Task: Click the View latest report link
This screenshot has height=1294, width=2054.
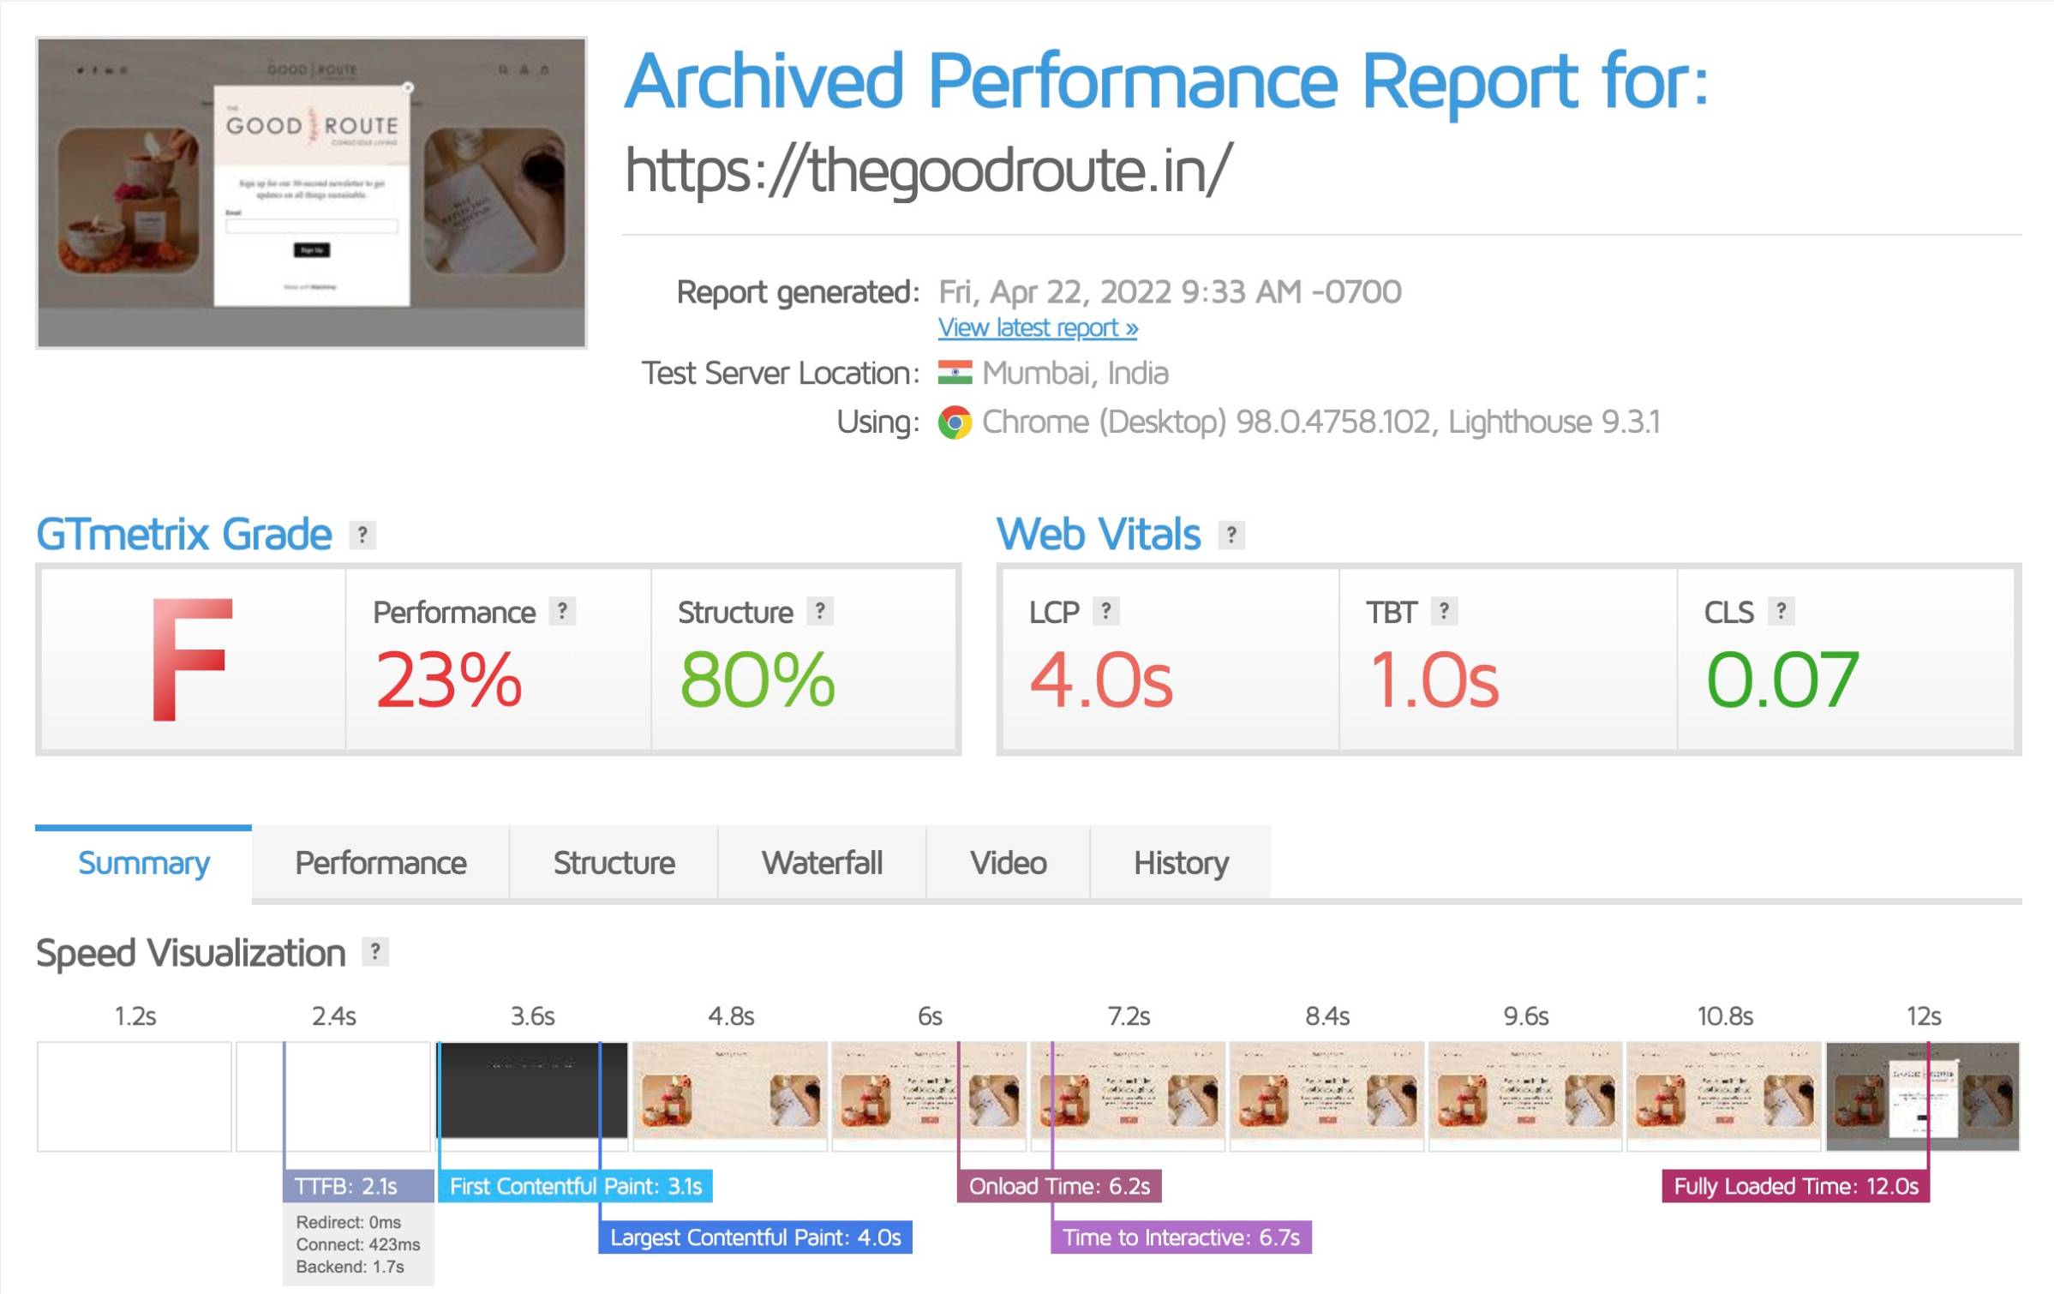Action: click(1037, 328)
